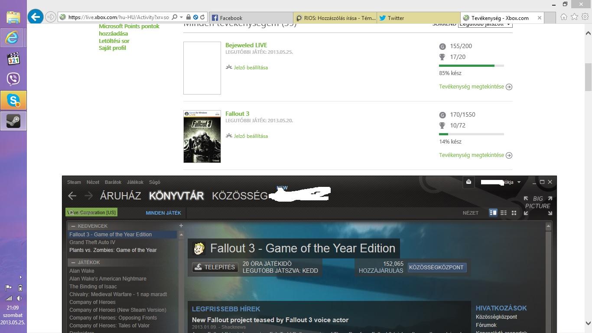Click the Telepítés install button
Screen dimensions: 592x333
[x=215, y=267]
